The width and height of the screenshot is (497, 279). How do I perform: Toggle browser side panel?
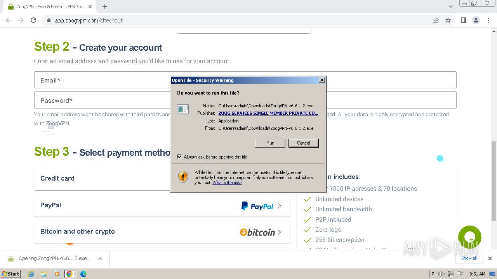[x=464, y=20]
